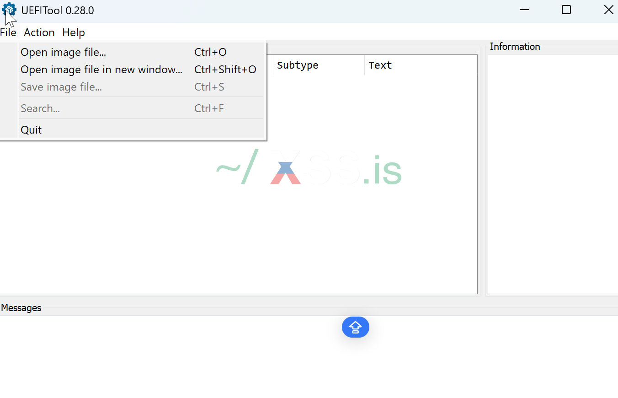Select Open image file in new window...

pyautogui.click(x=142, y=70)
